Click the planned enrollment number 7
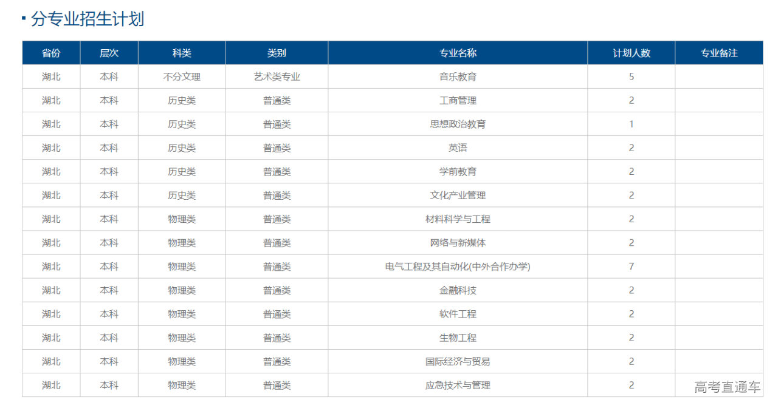The width and height of the screenshot is (778, 411). pyautogui.click(x=631, y=267)
